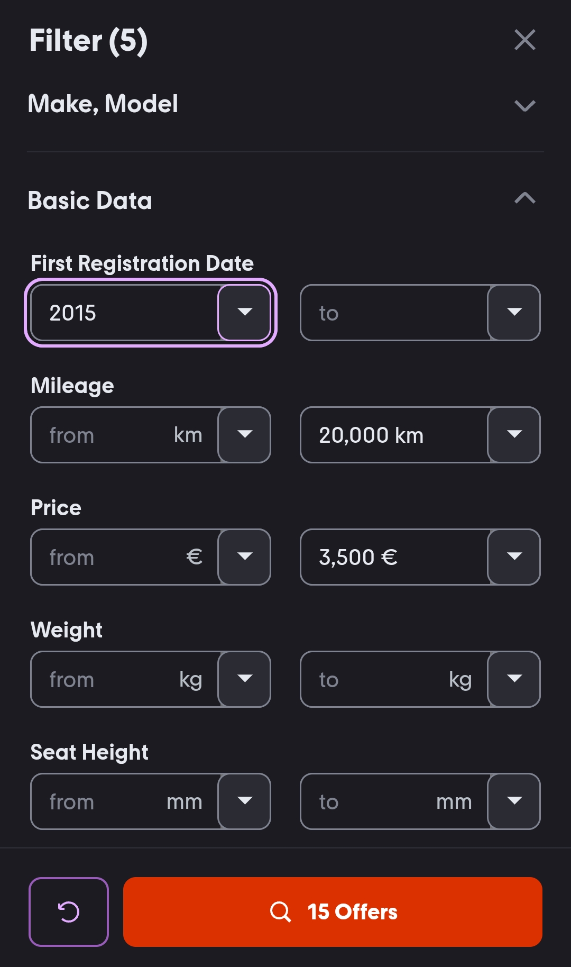This screenshot has height=967, width=571.
Task: Close the Filter panel with X icon
Action: (524, 40)
